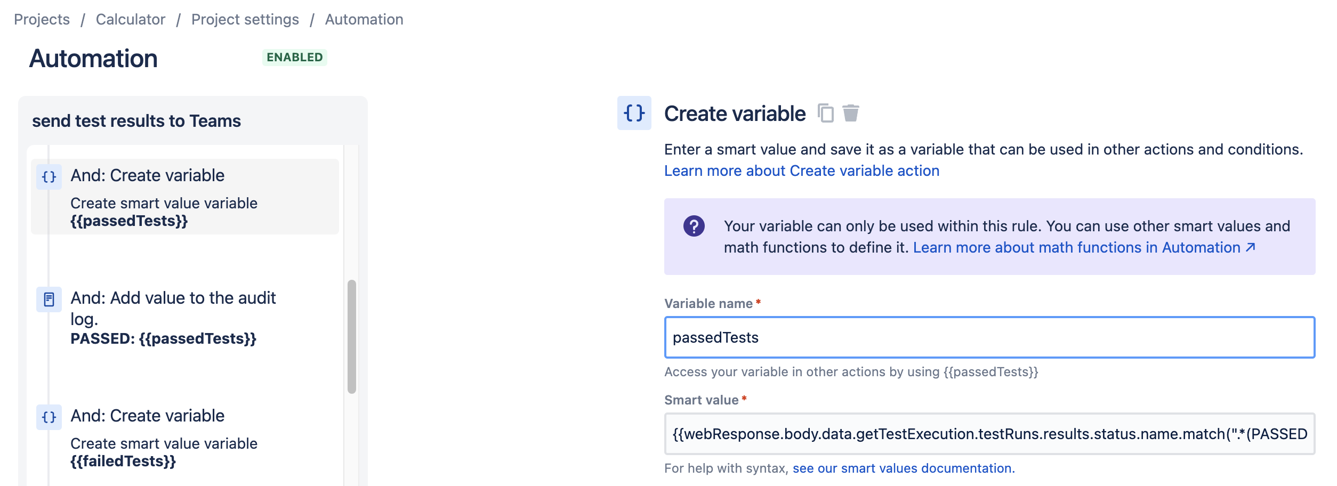Focus the Smart value input field
Viewport: 1337px width, 486px height.
989,434
